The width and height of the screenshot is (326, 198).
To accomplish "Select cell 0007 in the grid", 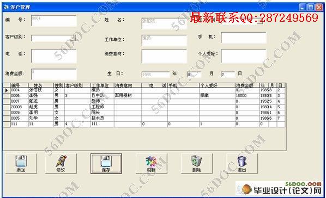I will [19, 101].
